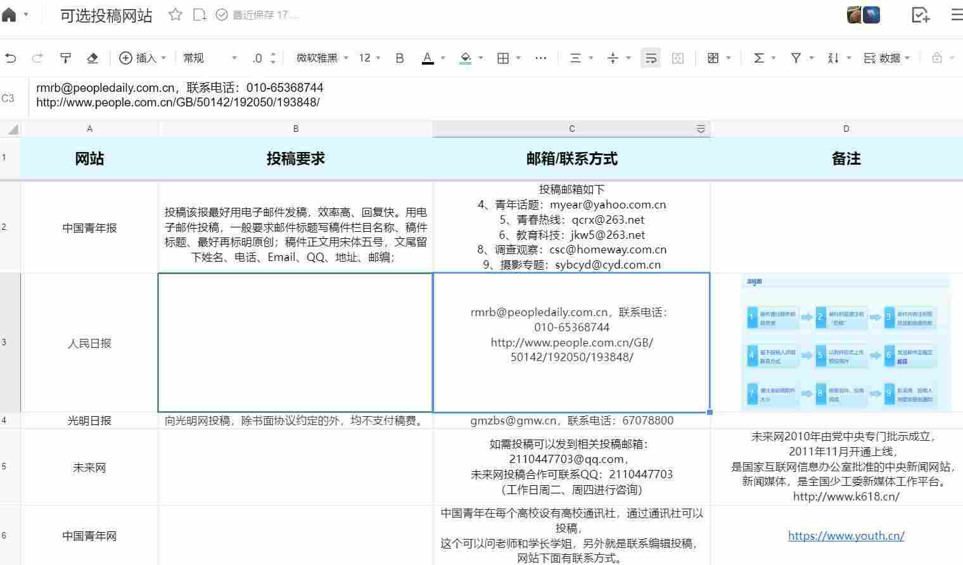Open the cell borders tool

(x=503, y=58)
